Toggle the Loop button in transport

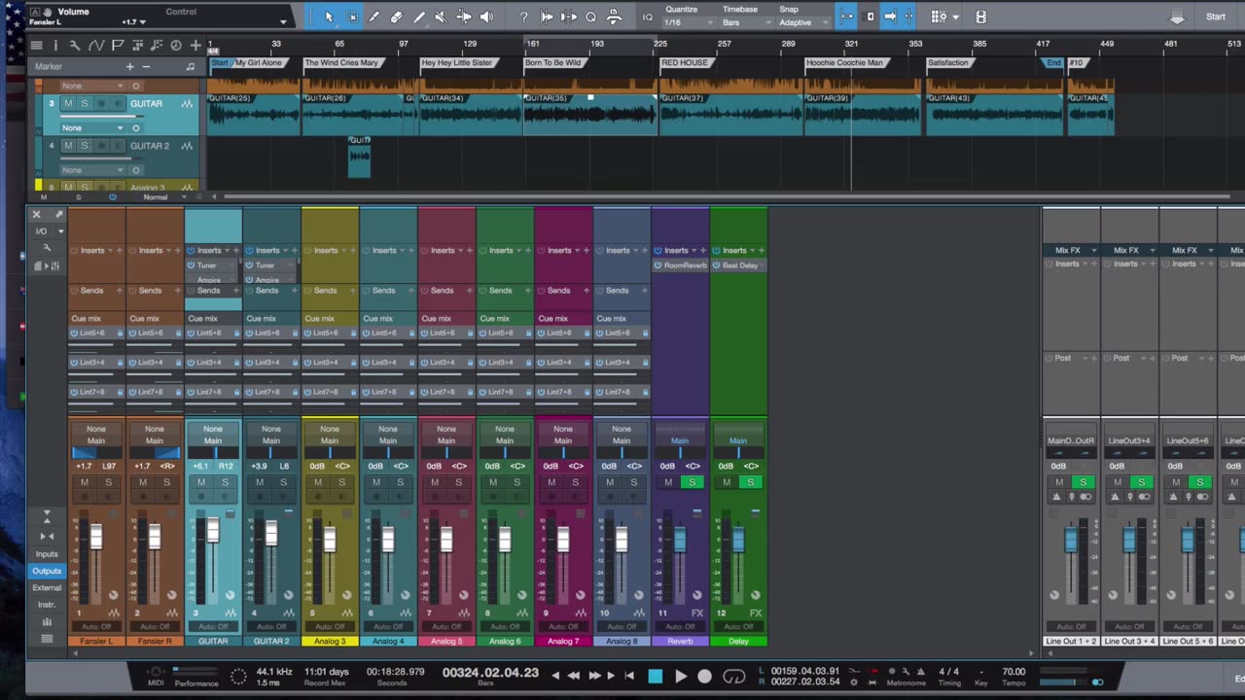(734, 676)
